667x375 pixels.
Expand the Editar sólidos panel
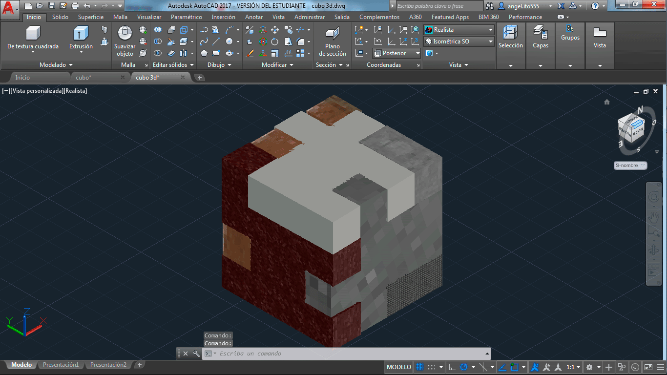pos(174,64)
